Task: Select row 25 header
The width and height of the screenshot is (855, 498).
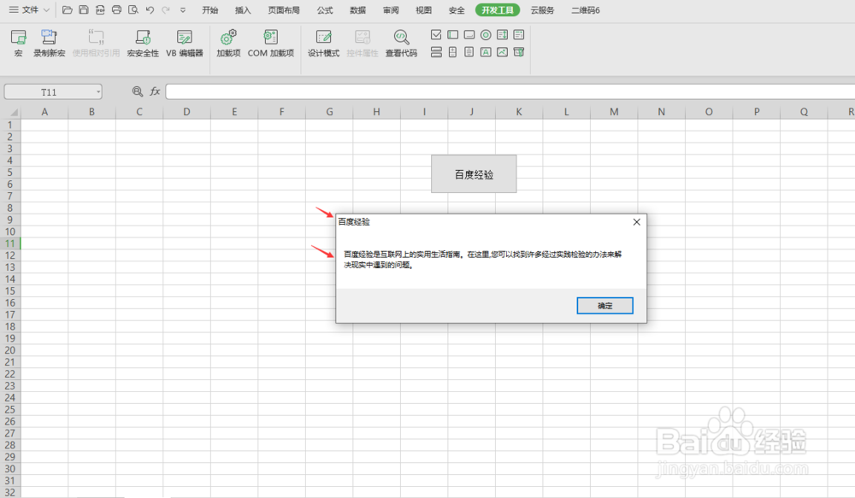Action: (9, 410)
